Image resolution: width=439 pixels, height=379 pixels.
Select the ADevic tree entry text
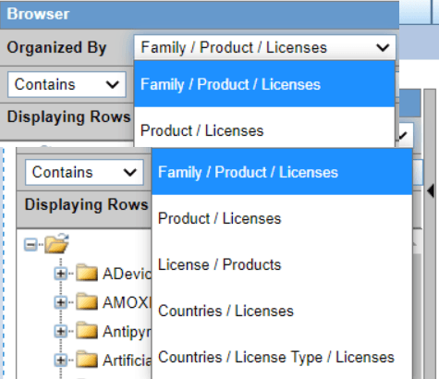coord(128,274)
